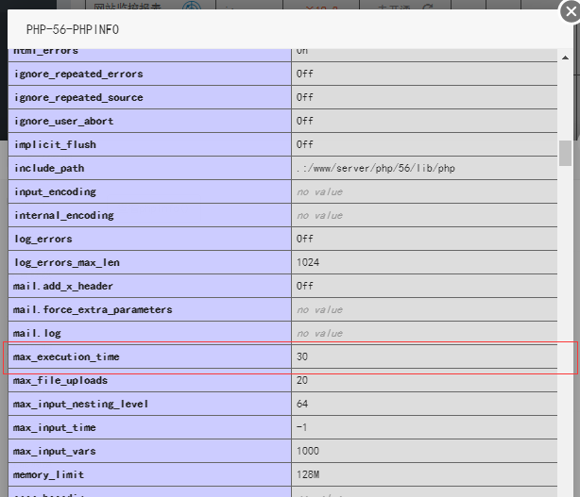
Task: Click the internal_encoding no value cell
Action: (319, 216)
